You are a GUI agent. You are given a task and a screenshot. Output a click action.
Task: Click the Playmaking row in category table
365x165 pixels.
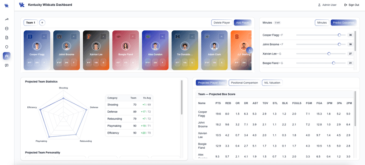tap(129, 126)
